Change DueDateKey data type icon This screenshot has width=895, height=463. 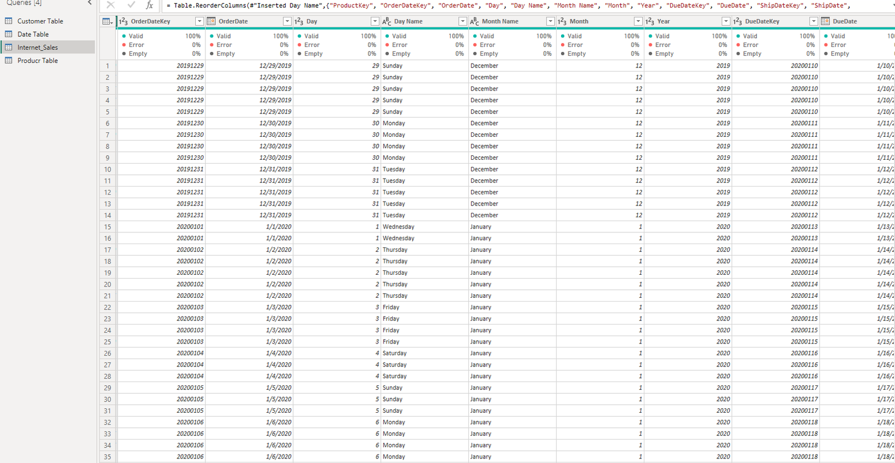pos(738,21)
